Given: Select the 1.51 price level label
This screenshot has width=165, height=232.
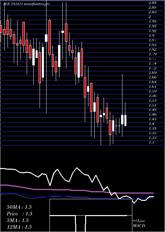Looking at the screenshot, I should [152, 105].
